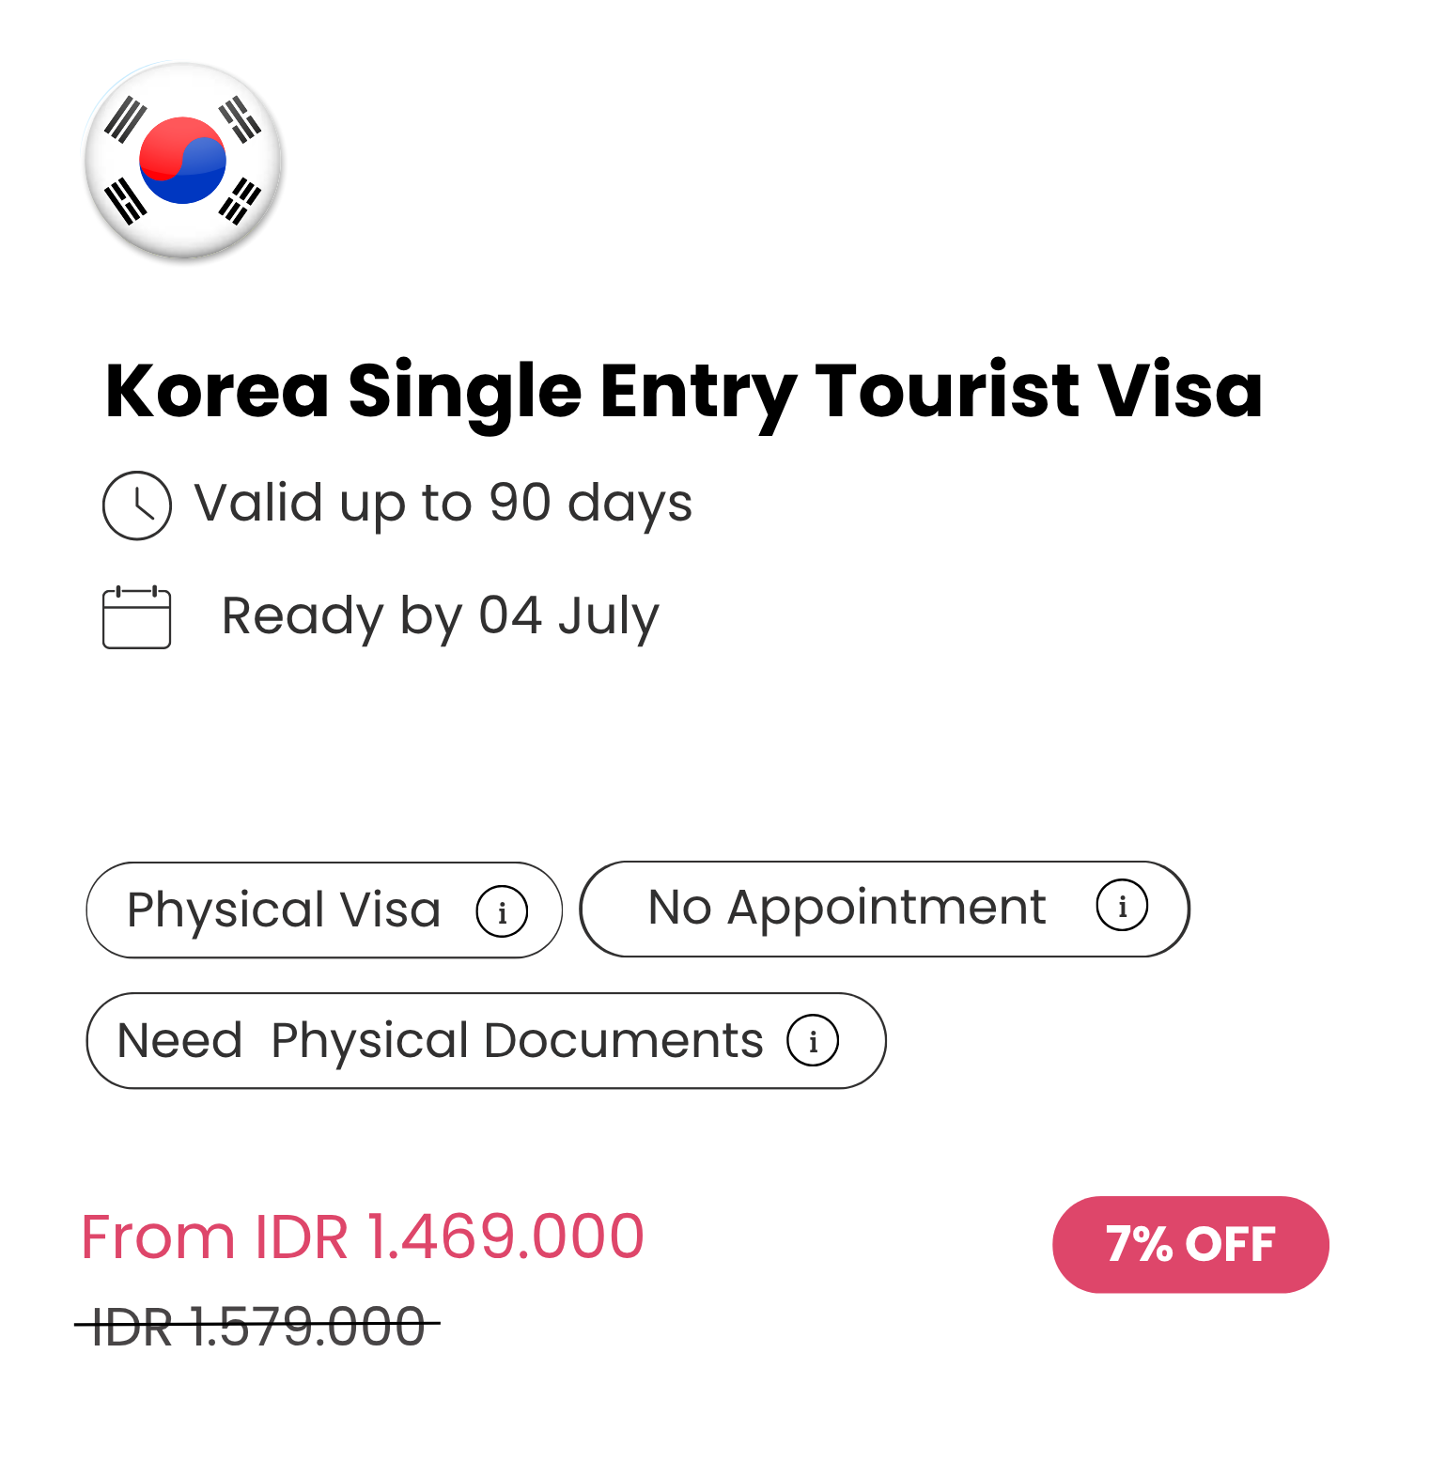This screenshot has height=1462, width=1430.
Task: Click the 'Valid up to 90 days' text
Action: coord(443,504)
